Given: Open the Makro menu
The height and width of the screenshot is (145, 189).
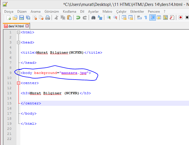Looking at the screenshot, I should [107, 12].
